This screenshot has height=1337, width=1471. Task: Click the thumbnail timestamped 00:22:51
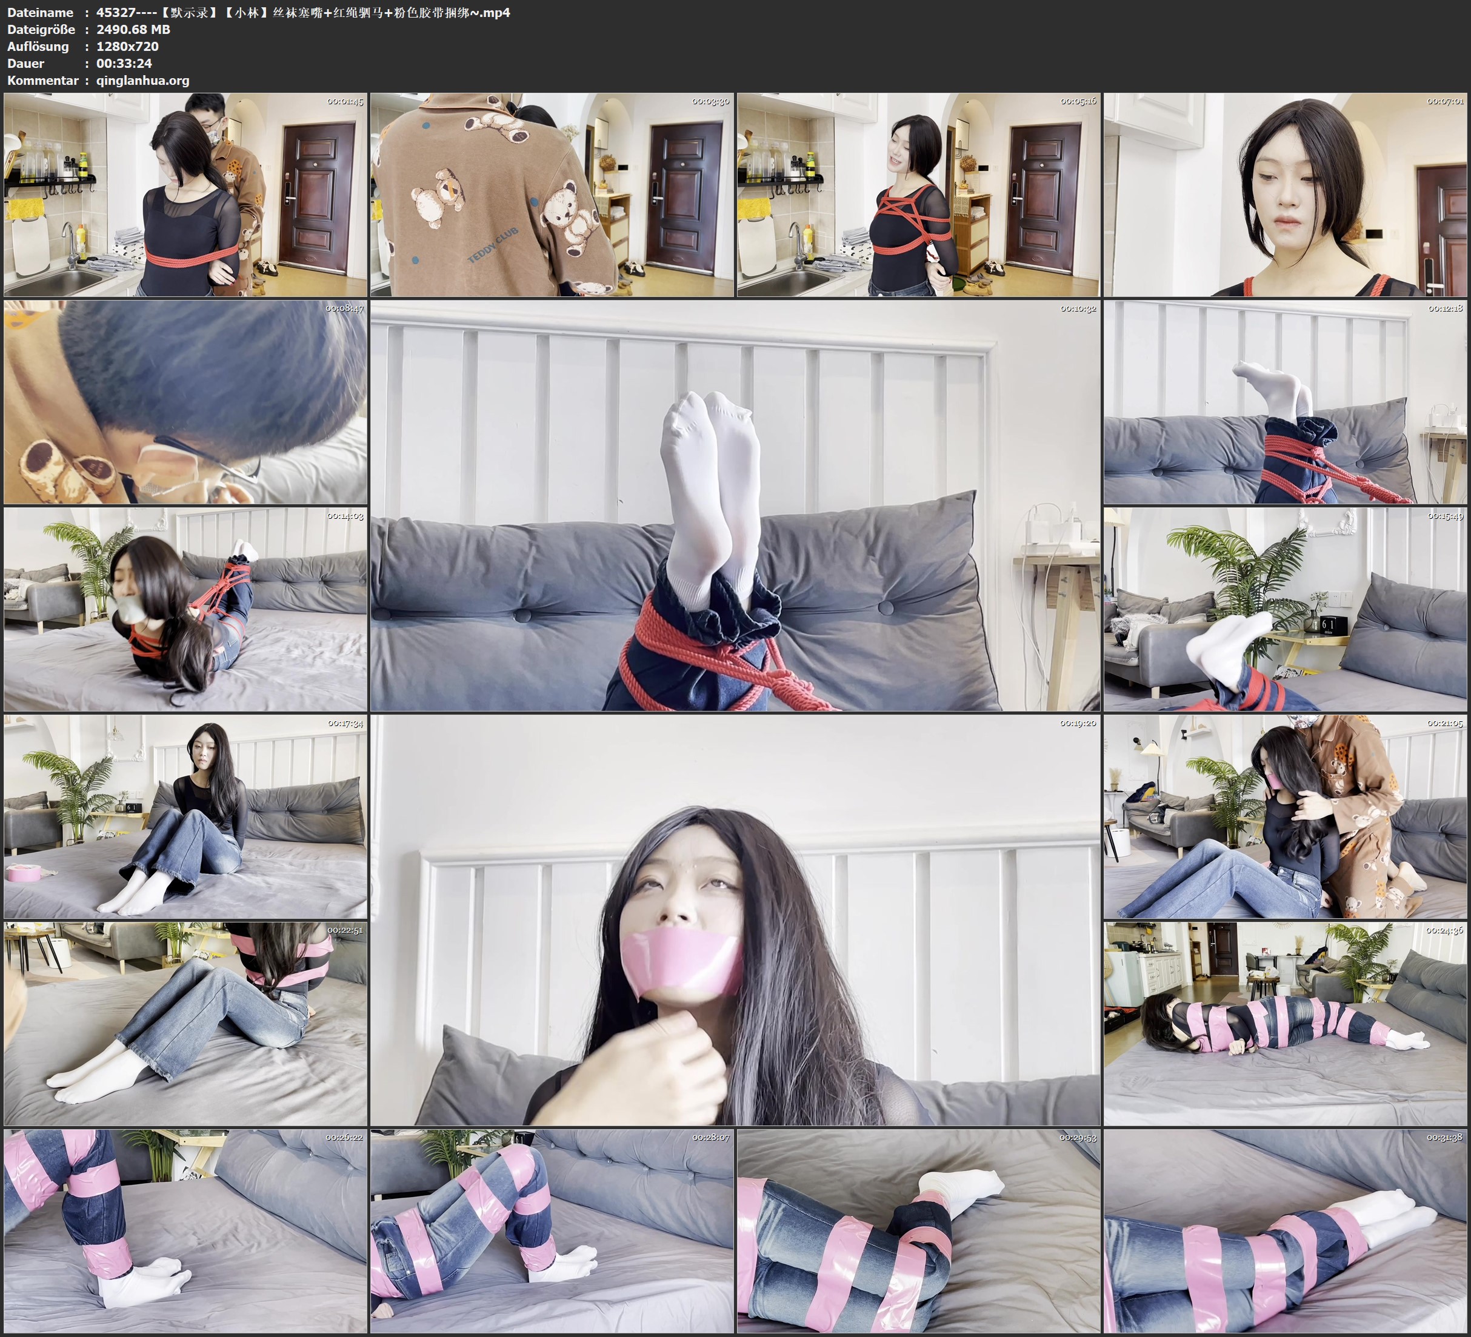(185, 1024)
